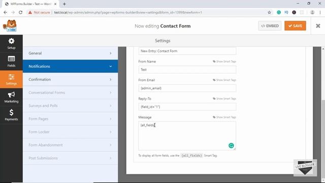The height and width of the screenshot is (183, 325).
Task: Select the WPForms Builder browser tab
Action: 30,4
